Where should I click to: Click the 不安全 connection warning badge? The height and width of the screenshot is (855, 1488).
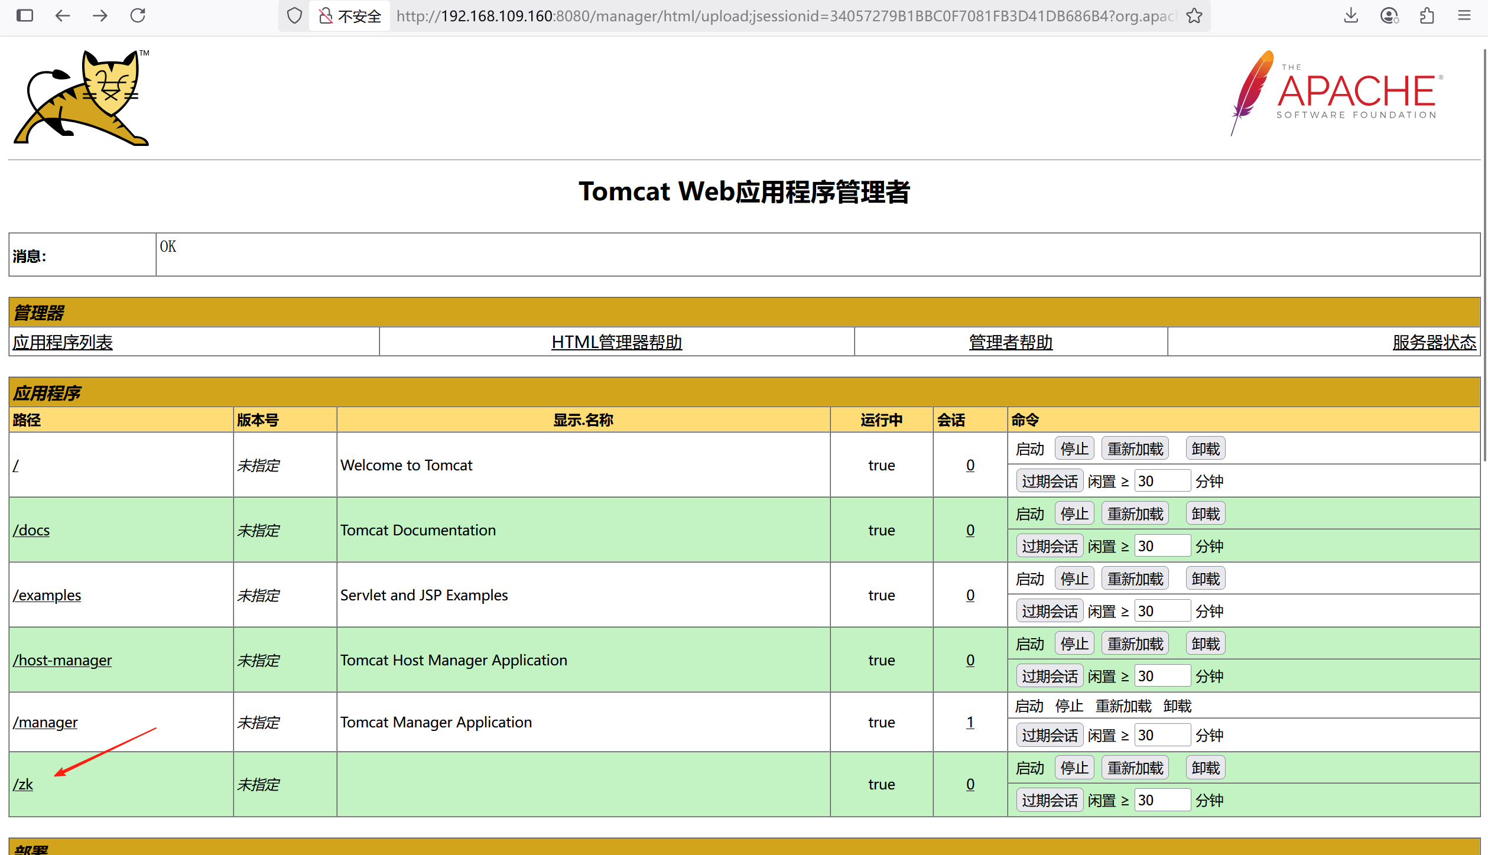tap(350, 16)
